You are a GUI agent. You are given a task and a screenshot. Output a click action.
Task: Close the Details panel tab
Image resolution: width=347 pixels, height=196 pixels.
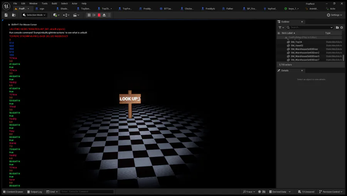pyautogui.click(x=302, y=71)
